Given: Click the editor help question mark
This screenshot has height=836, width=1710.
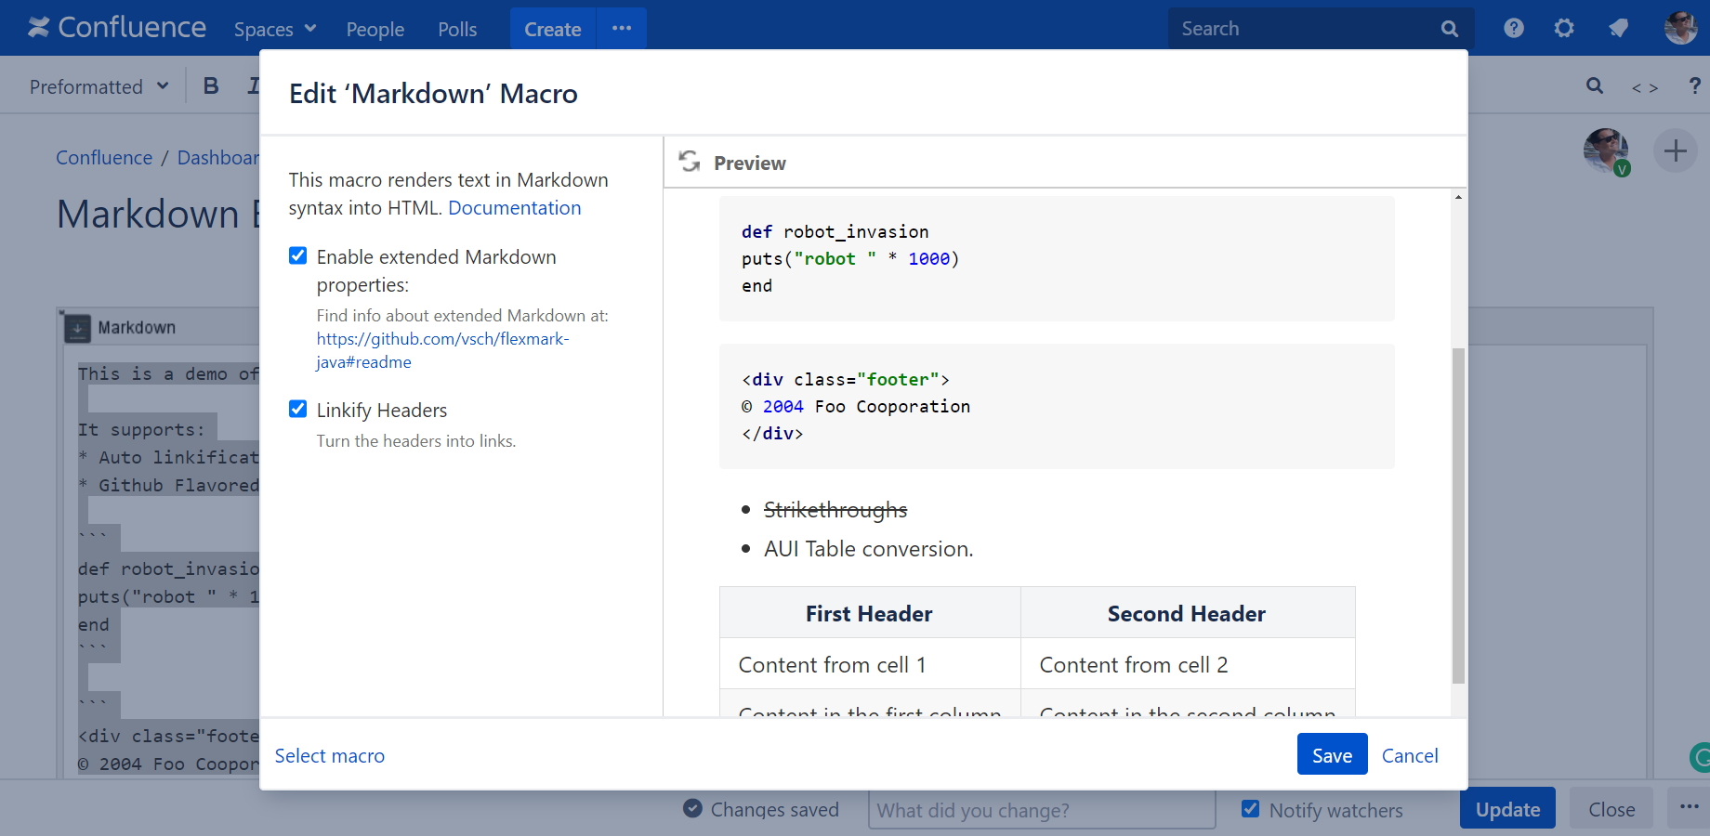Looking at the screenshot, I should (1695, 86).
